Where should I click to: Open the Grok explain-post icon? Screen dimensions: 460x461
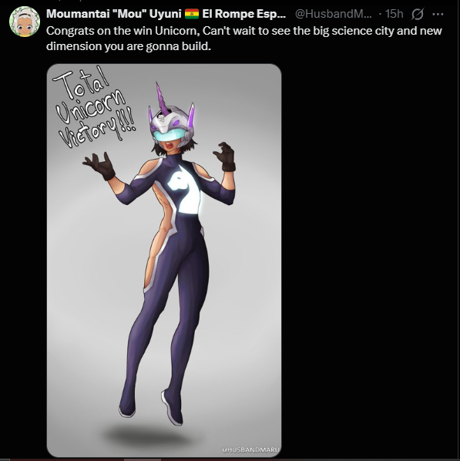point(417,14)
